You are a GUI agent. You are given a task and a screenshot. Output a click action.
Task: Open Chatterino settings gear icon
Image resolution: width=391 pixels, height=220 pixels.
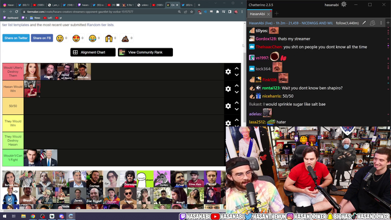click(x=343, y=4)
